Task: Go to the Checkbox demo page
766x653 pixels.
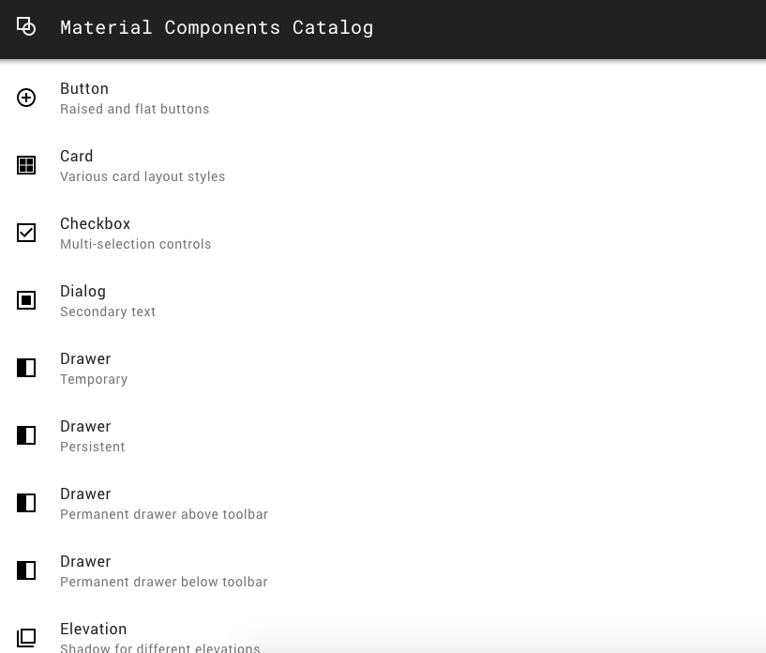Action: click(x=95, y=224)
